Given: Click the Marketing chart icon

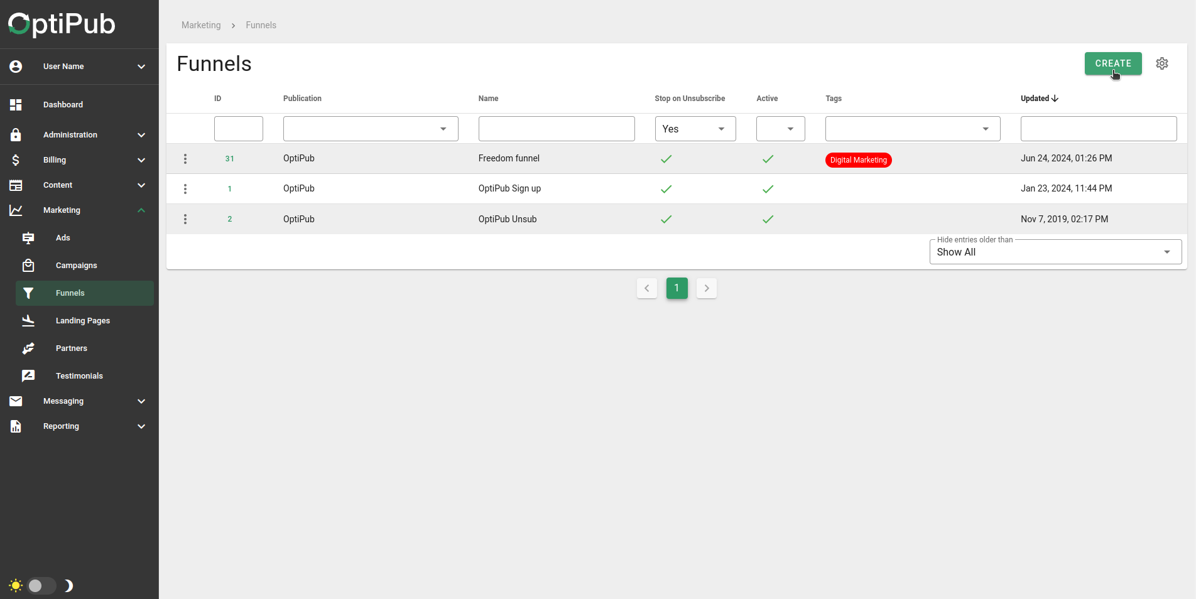Looking at the screenshot, I should click(x=16, y=210).
